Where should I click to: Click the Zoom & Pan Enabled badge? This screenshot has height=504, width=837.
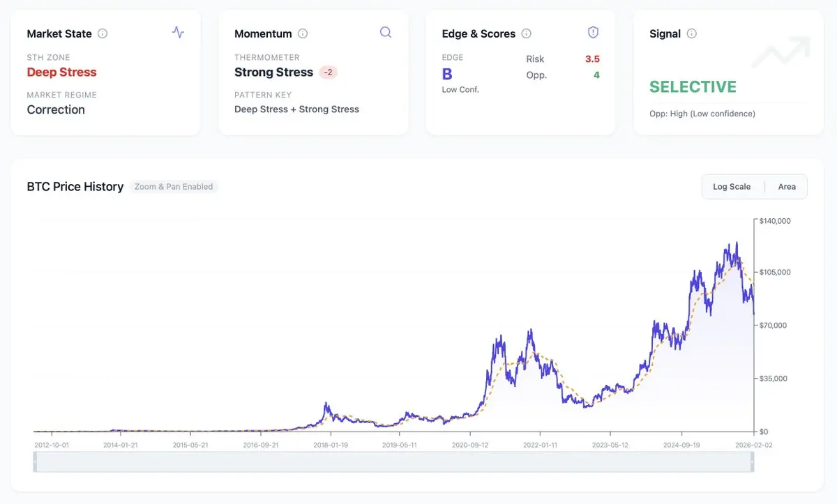pos(174,187)
